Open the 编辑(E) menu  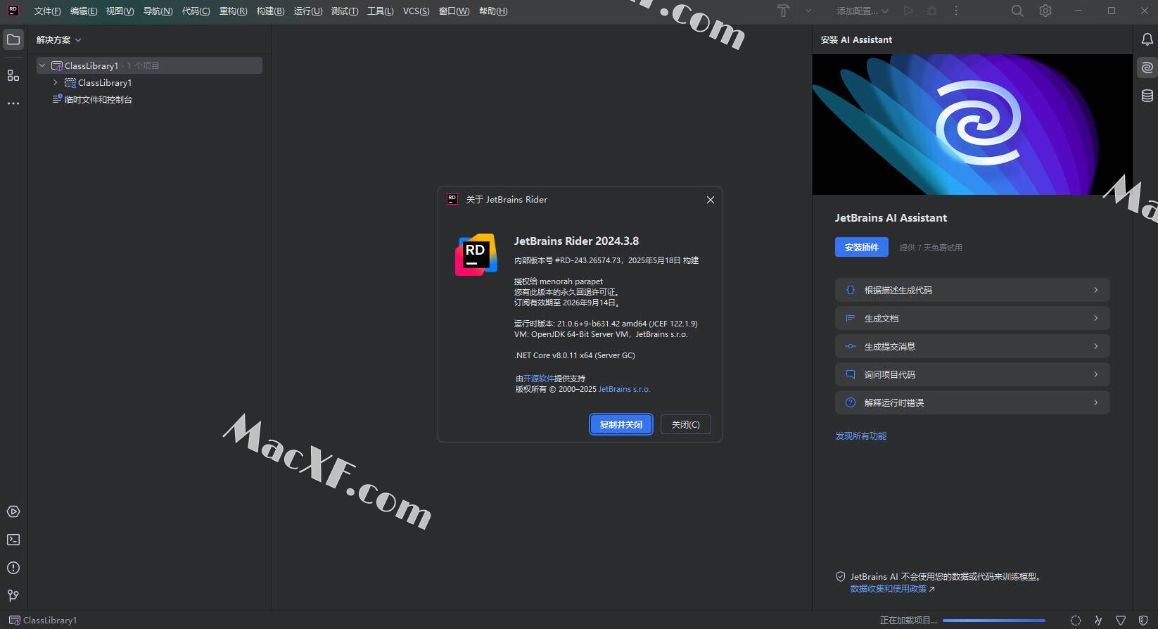point(84,11)
